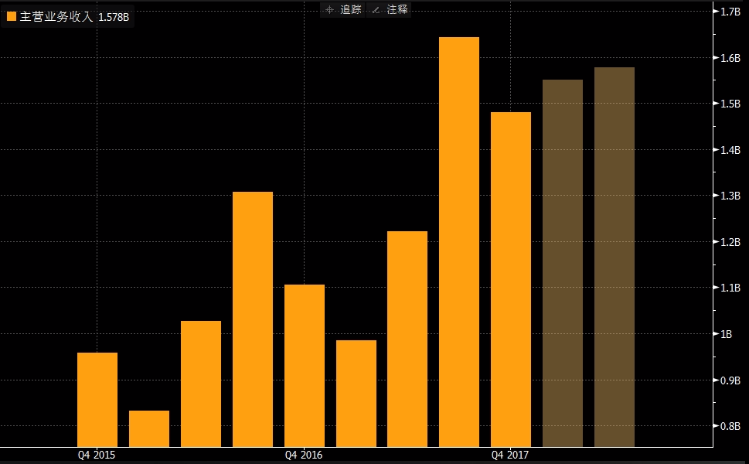The height and width of the screenshot is (464, 749).
Task: Select the 主营业务收入 legend label
Action: (51, 16)
